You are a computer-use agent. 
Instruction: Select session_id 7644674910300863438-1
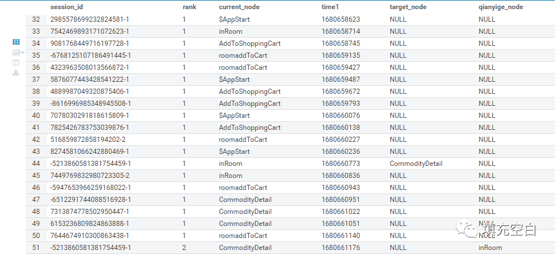click(89, 236)
